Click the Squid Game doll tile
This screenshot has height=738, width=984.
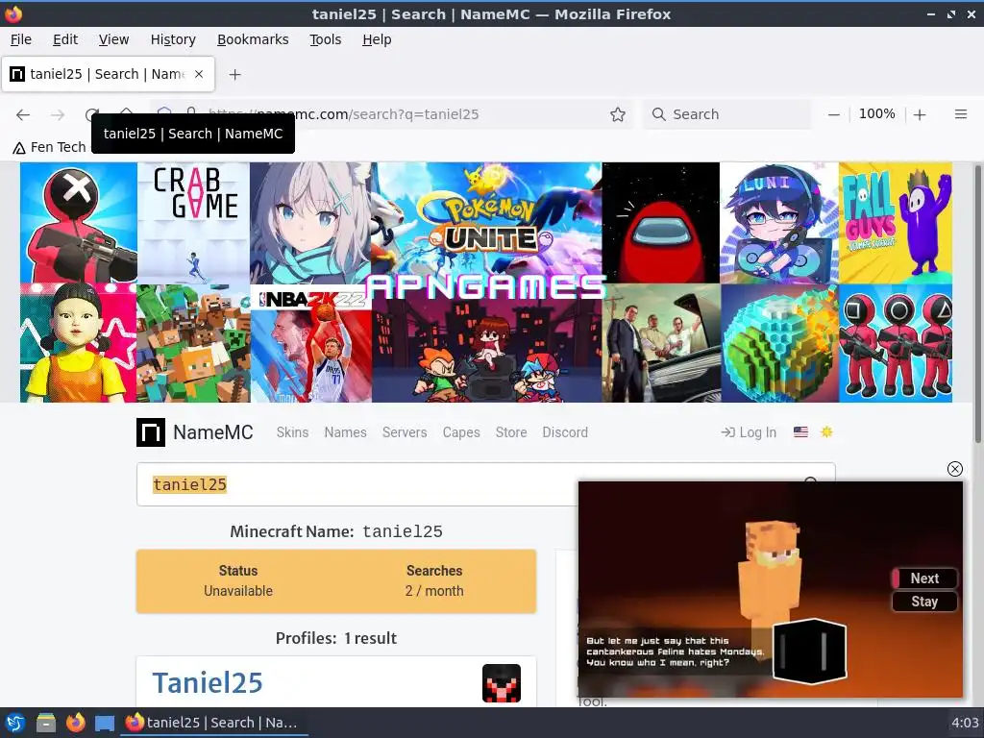point(79,343)
